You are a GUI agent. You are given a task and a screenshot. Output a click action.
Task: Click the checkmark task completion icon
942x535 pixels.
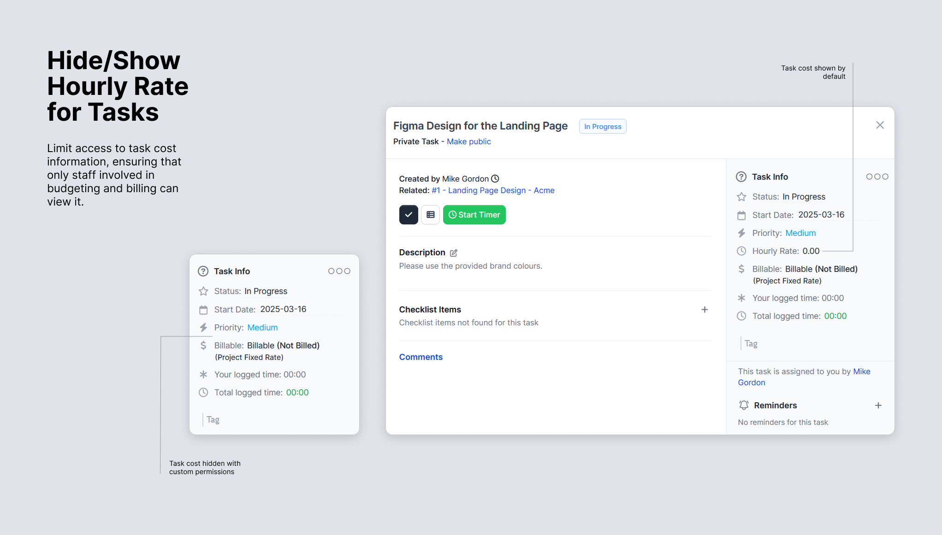(409, 215)
